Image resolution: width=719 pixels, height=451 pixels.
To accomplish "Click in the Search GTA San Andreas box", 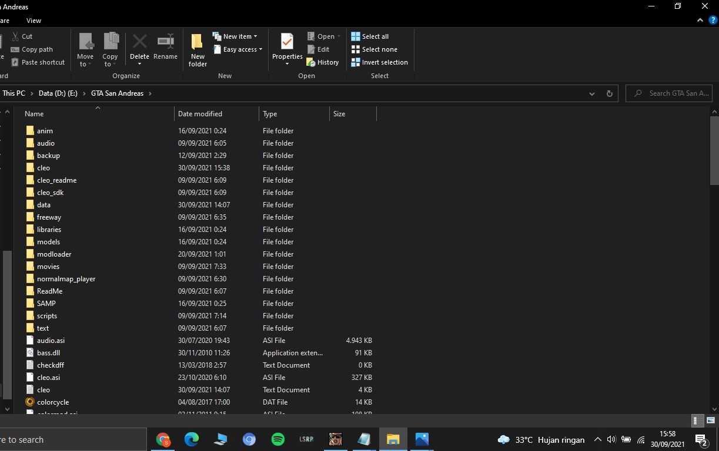I will [x=669, y=93].
